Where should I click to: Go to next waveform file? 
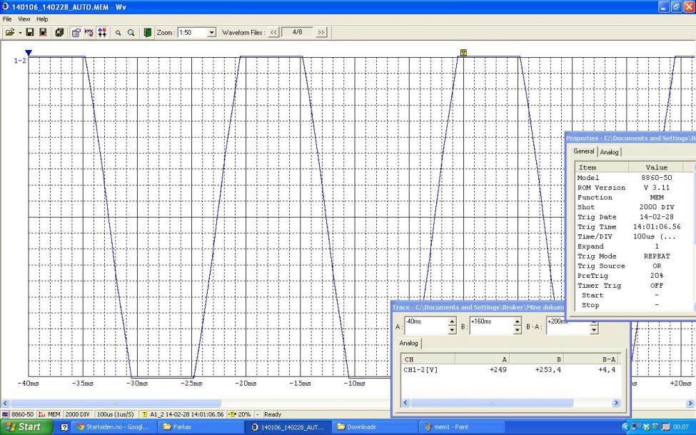point(321,33)
